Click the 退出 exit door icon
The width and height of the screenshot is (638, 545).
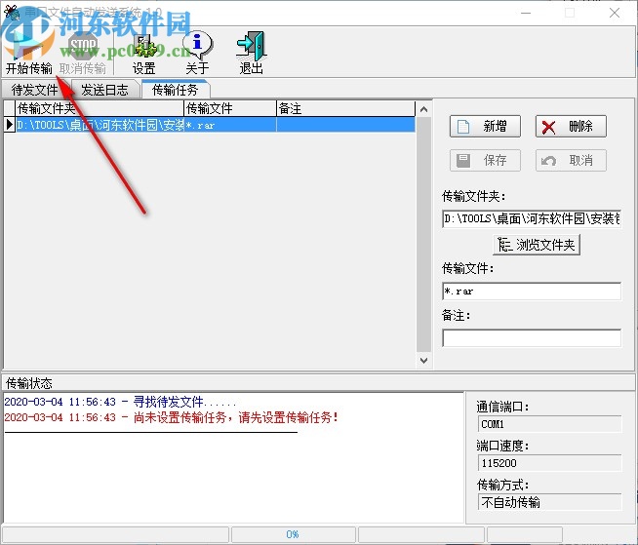252,46
